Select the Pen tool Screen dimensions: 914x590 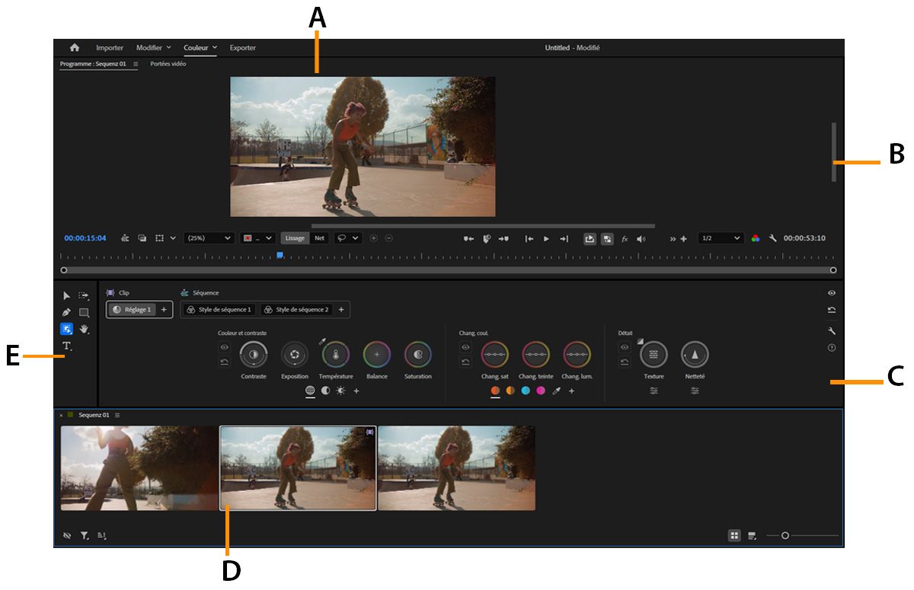(68, 312)
